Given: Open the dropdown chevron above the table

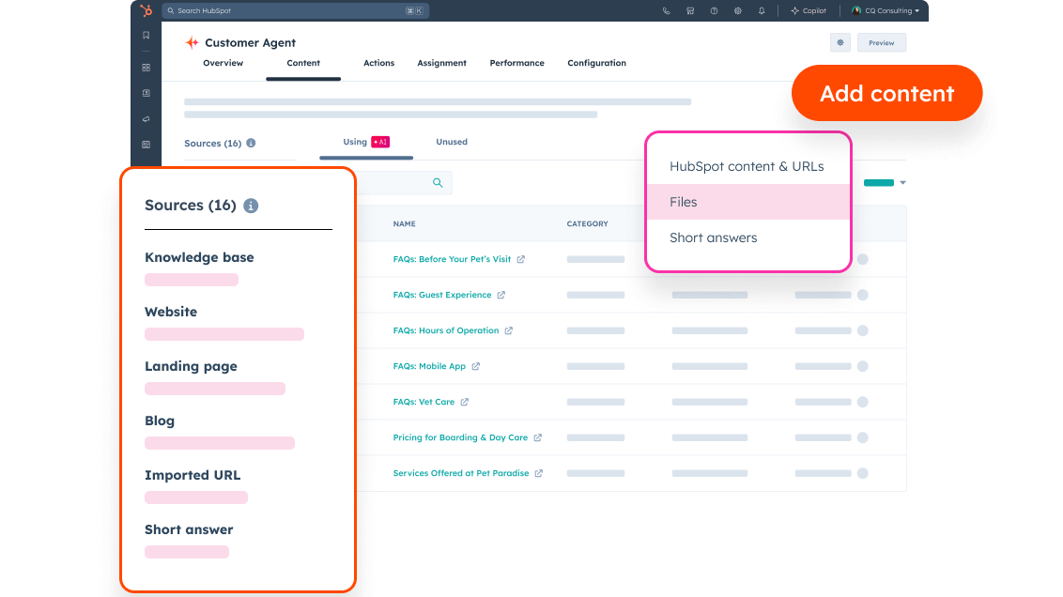Looking at the screenshot, I should point(902,182).
